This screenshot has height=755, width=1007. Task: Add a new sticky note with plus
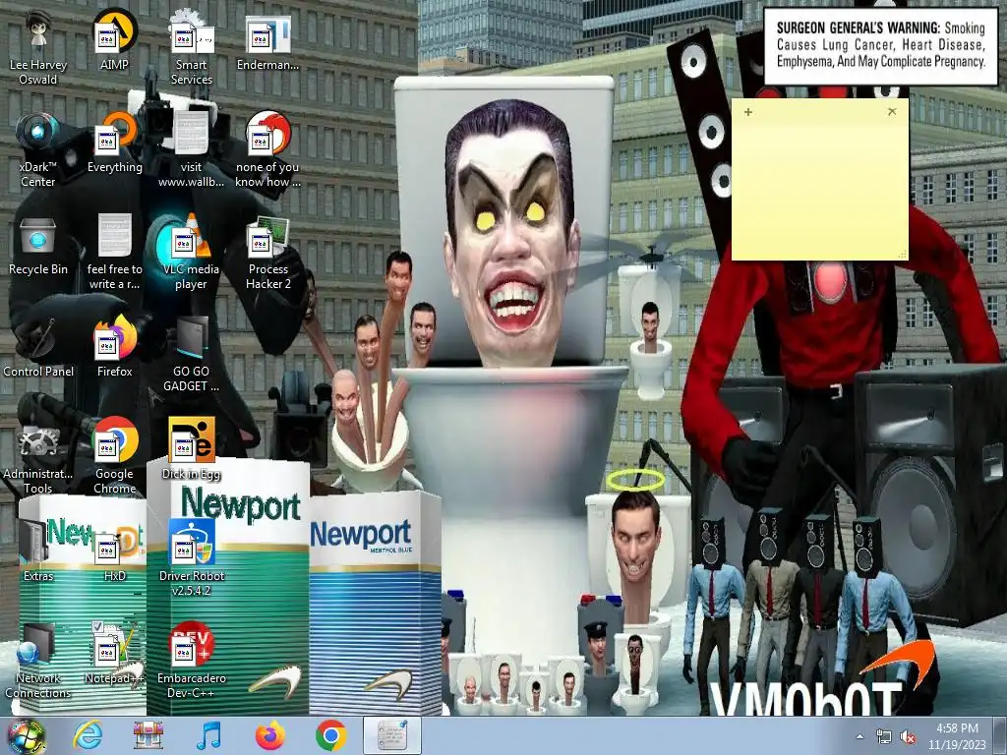pyautogui.click(x=748, y=112)
